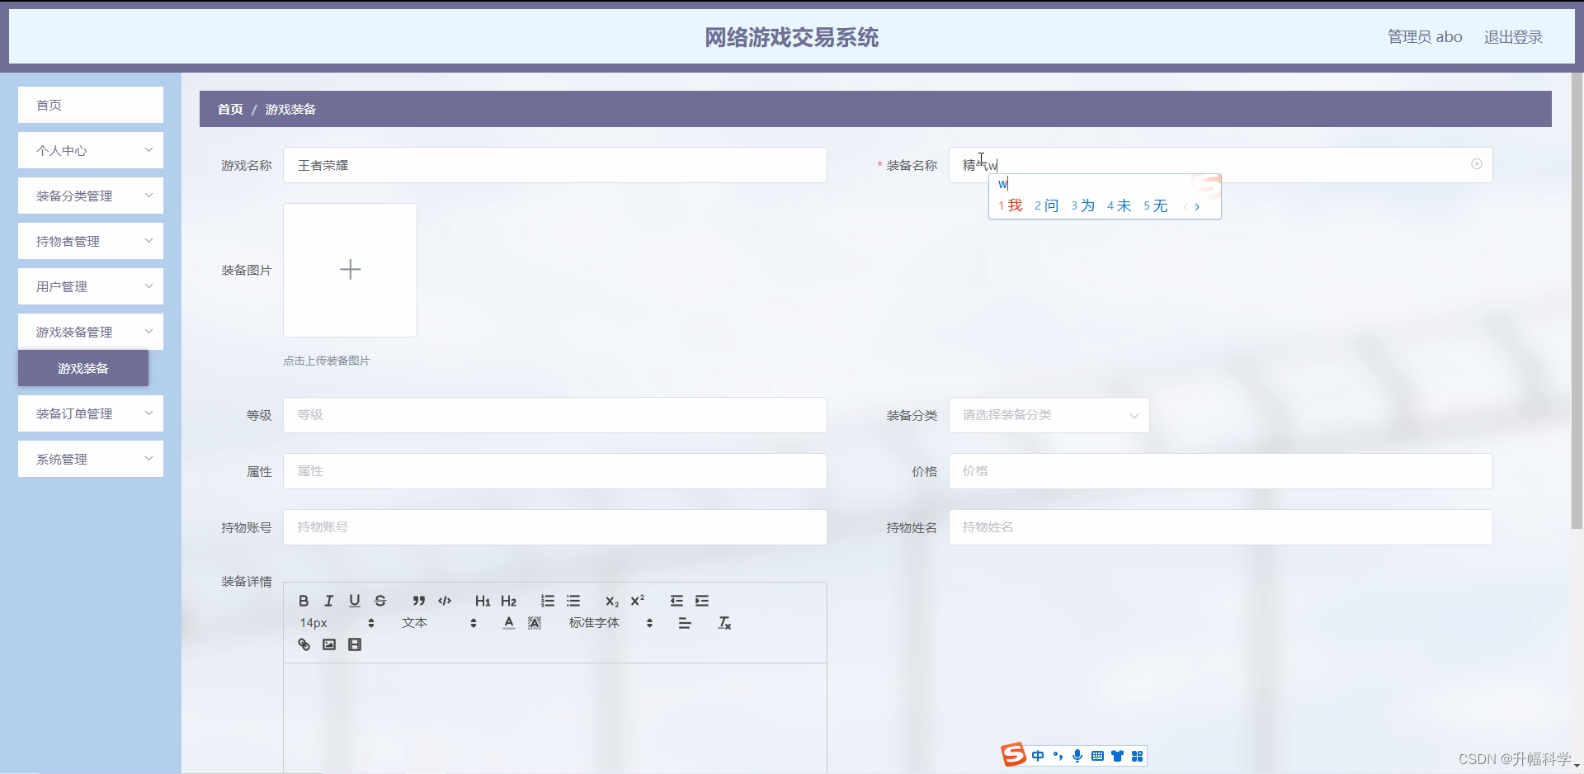Open Sogou skin settings via T-shirt icon
This screenshot has width=1584, height=774.
click(1118, 755)
